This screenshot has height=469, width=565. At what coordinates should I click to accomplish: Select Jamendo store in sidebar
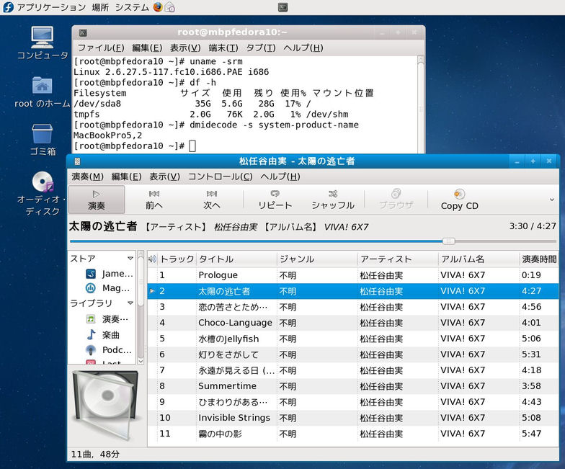coord(110,274)
